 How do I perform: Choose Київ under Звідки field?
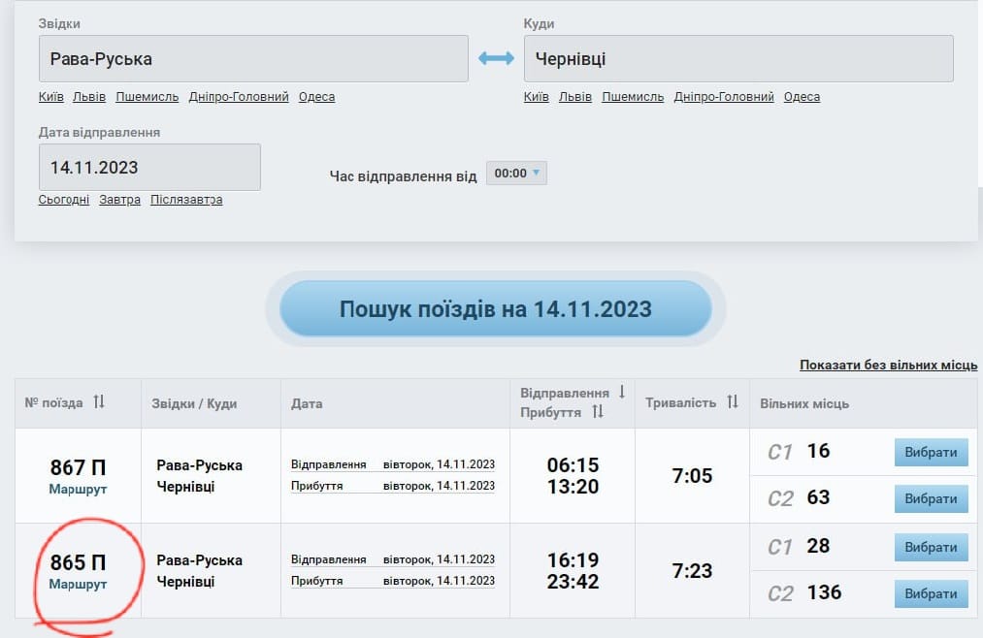coord(50,96)
